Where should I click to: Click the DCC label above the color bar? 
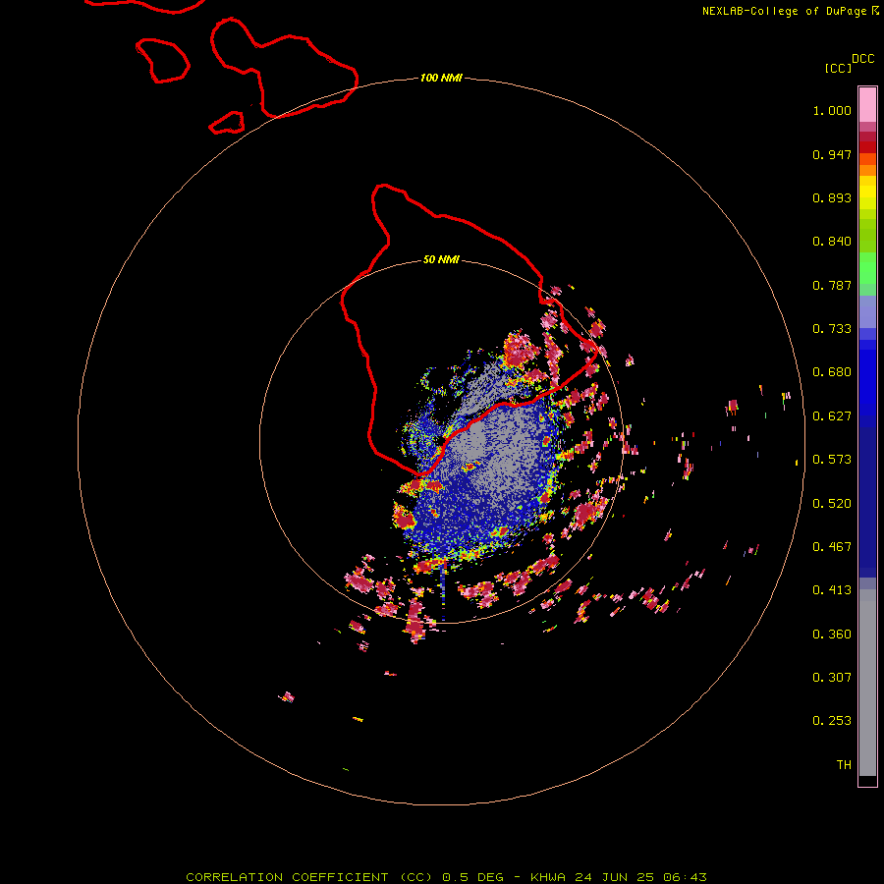862,59
